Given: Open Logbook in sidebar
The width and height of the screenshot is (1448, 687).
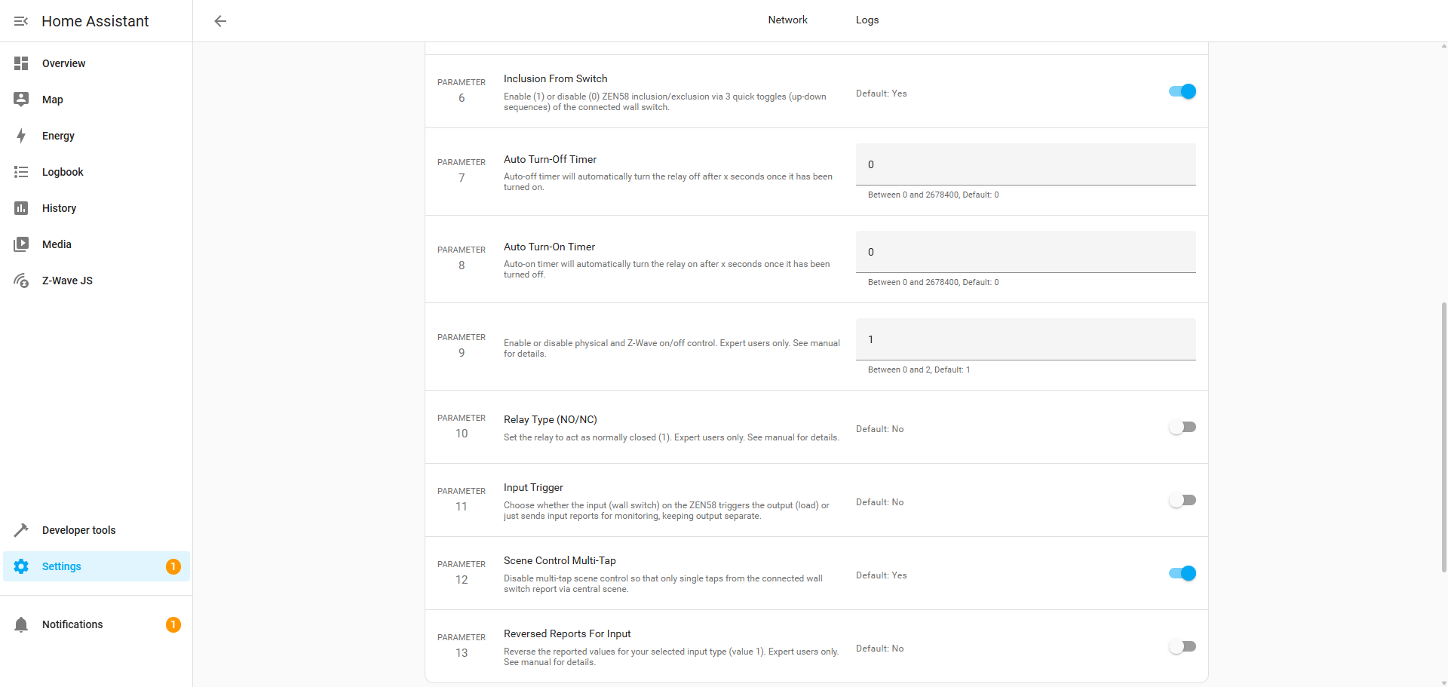Looking at the screenshot, I should [x=97, y=172].
